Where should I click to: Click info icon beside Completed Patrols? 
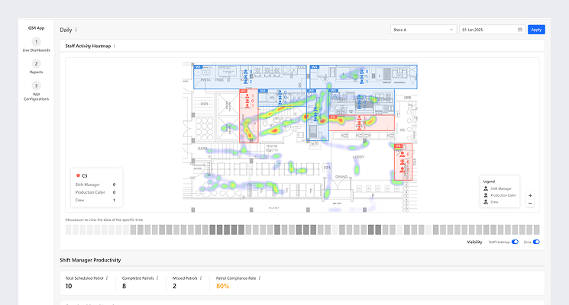[x=157, y=278]
